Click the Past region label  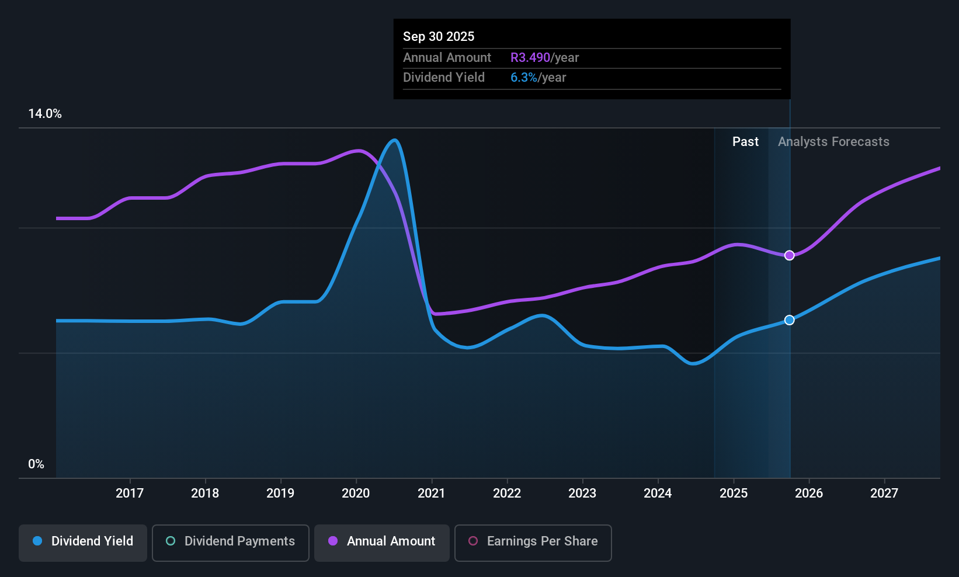pos(745,142)
